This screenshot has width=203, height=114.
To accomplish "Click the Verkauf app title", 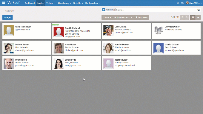I will point(13,3).
